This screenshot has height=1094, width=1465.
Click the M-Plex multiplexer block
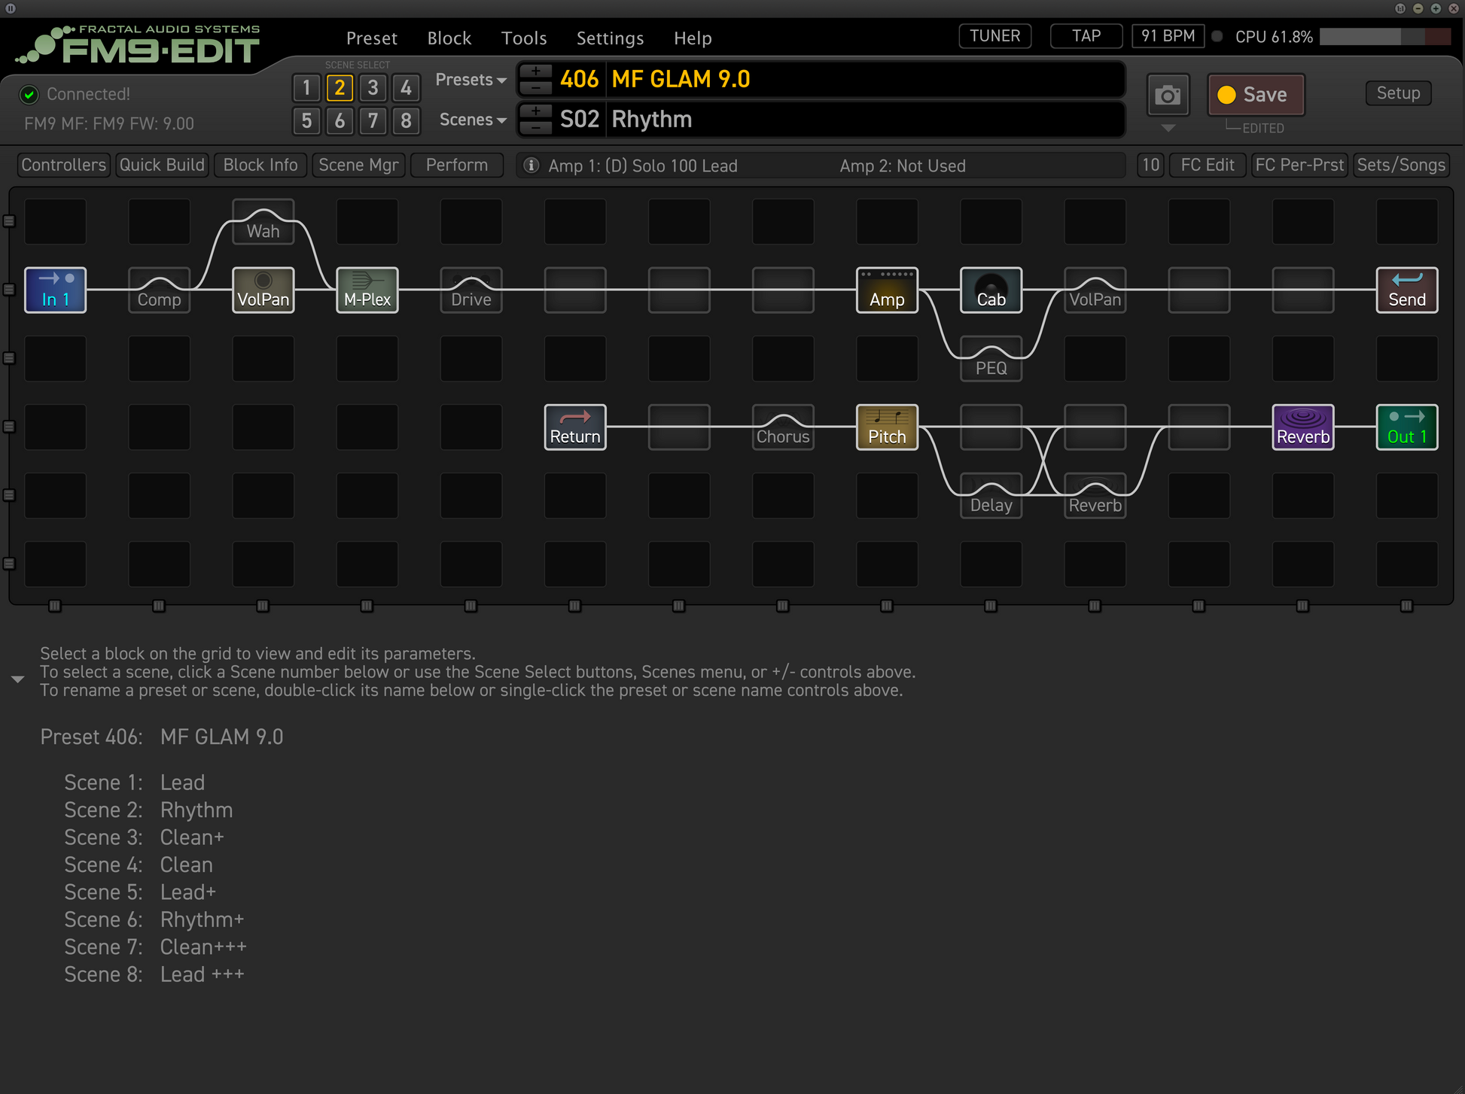click(367, 290)
